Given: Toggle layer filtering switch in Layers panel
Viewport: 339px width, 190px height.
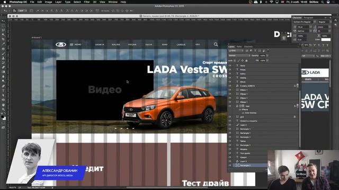Looking at the screenshot, I should point(268,51).
